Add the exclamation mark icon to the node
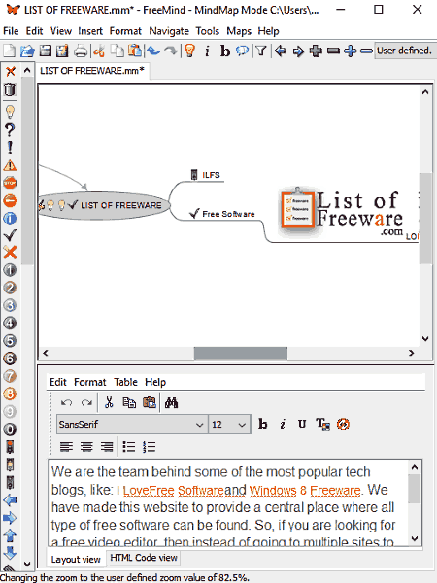Image resolution: width=437 pixels, height=583 pixels. point(10,148)
